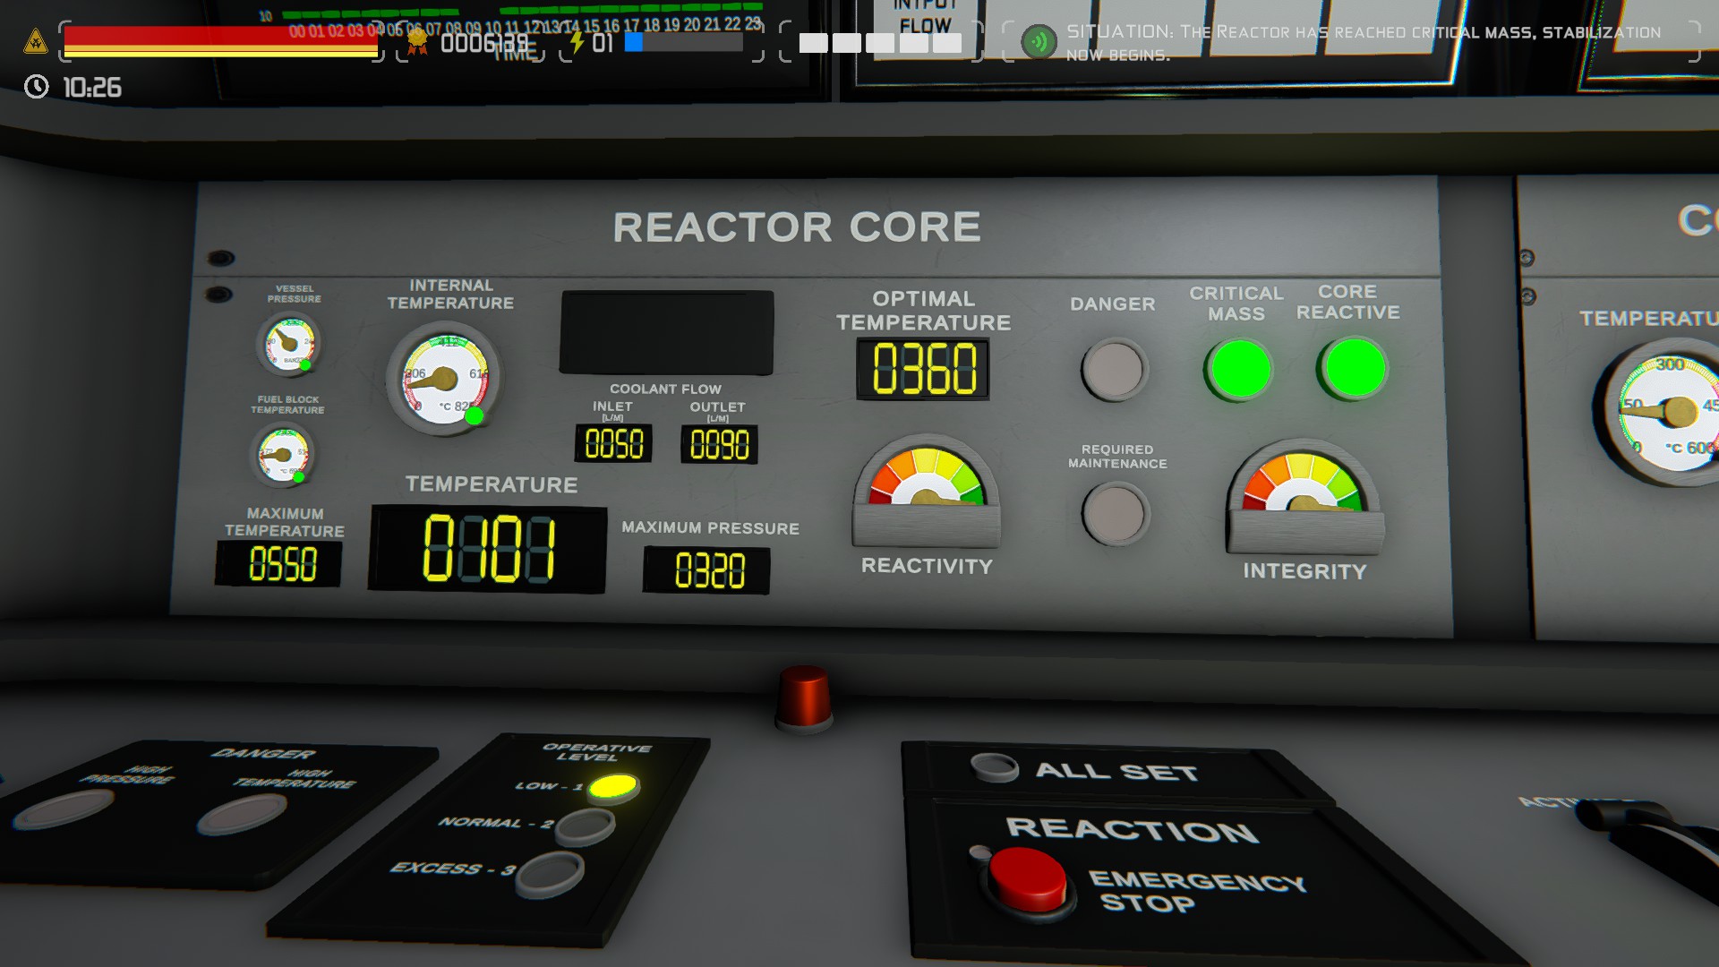Click the High Pressure danger lamp
This screenshot has height=967, width=1719.
click(x=64, y=809)
